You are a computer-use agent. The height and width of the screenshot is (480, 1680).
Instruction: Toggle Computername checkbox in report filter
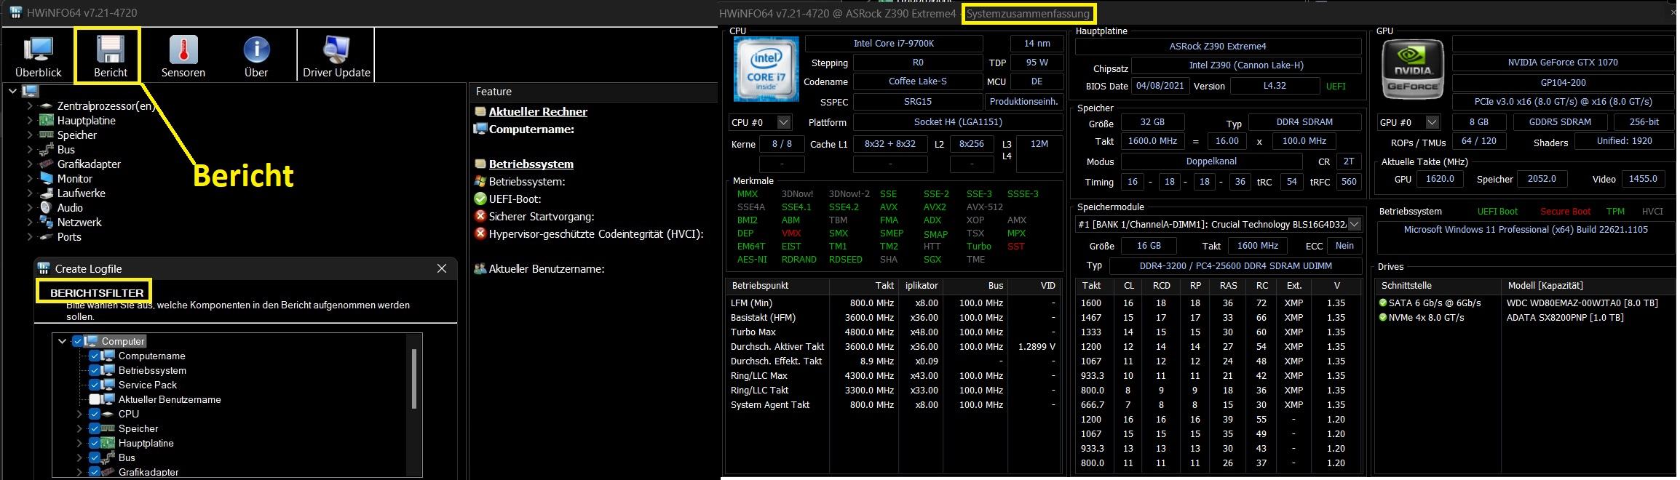(x=94, y=356)
